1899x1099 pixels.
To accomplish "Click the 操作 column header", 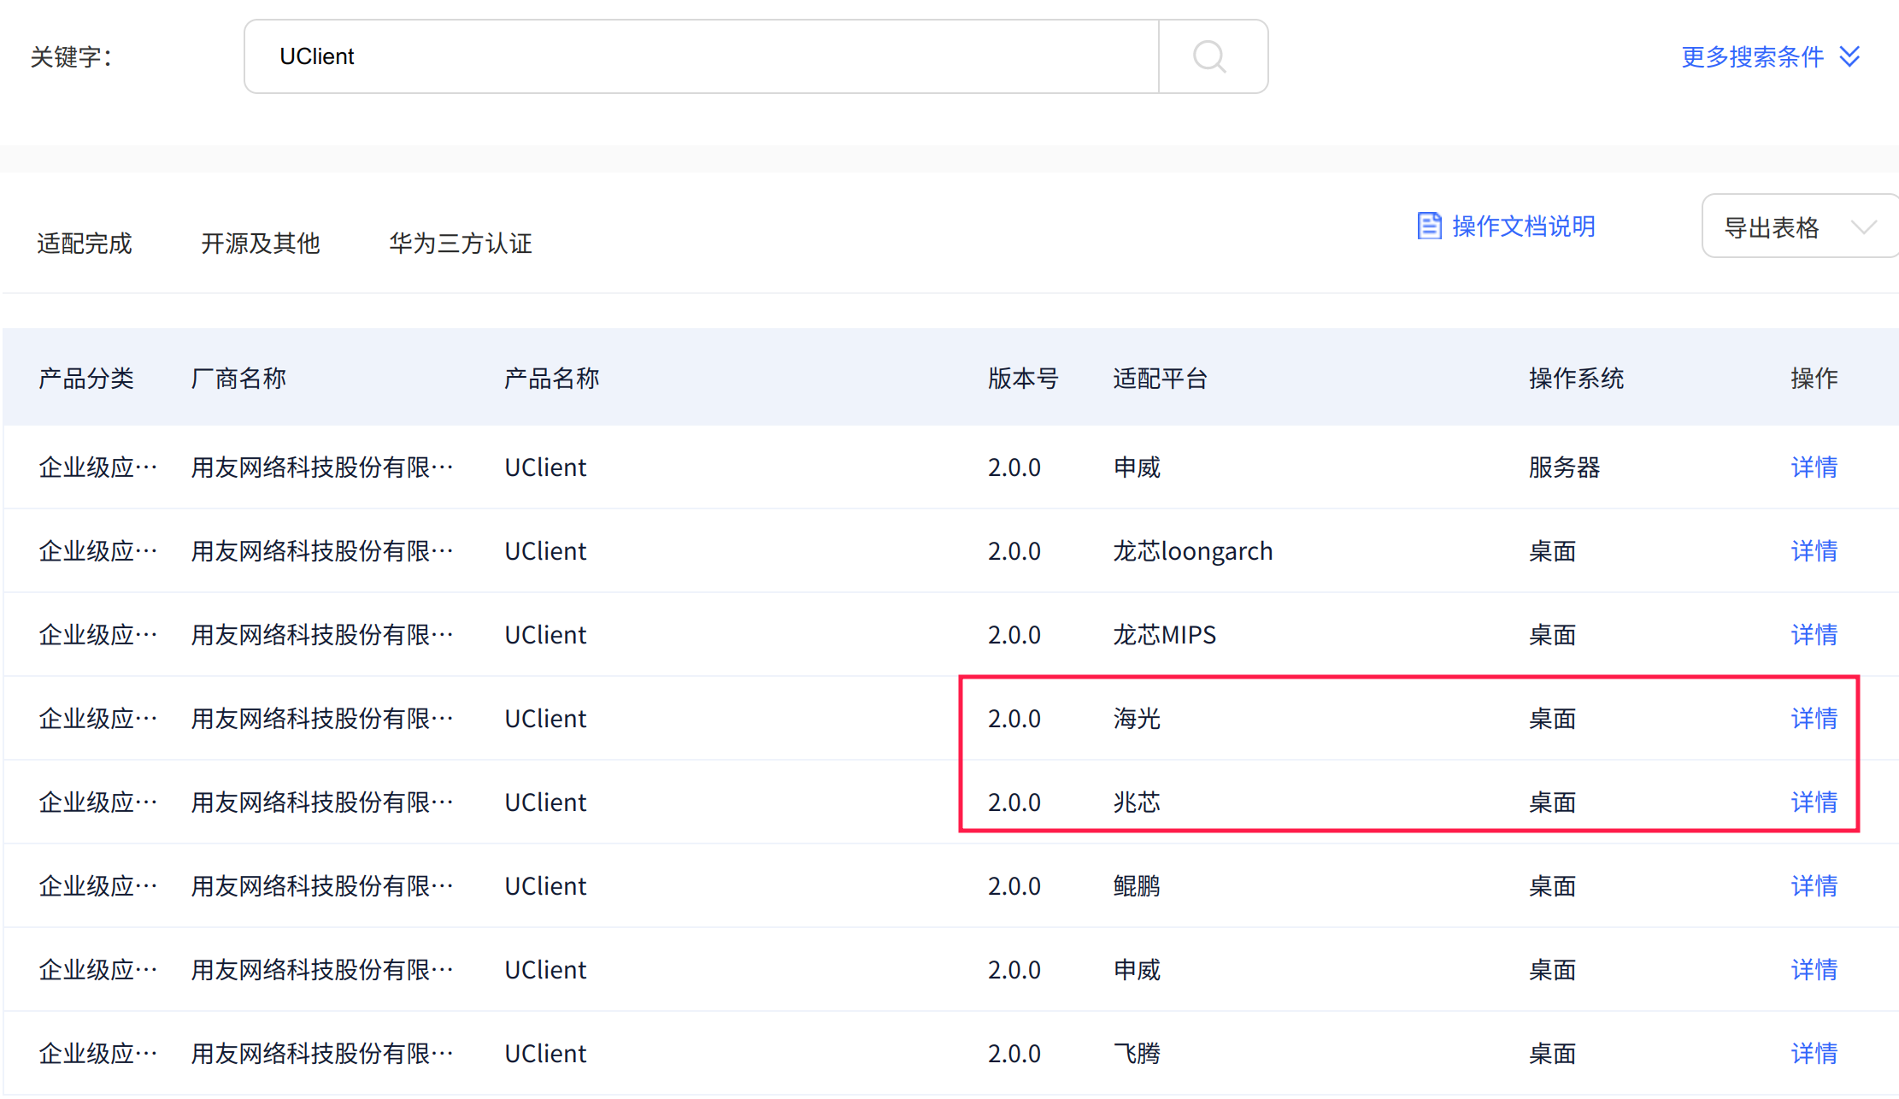I will [1814, 379].
